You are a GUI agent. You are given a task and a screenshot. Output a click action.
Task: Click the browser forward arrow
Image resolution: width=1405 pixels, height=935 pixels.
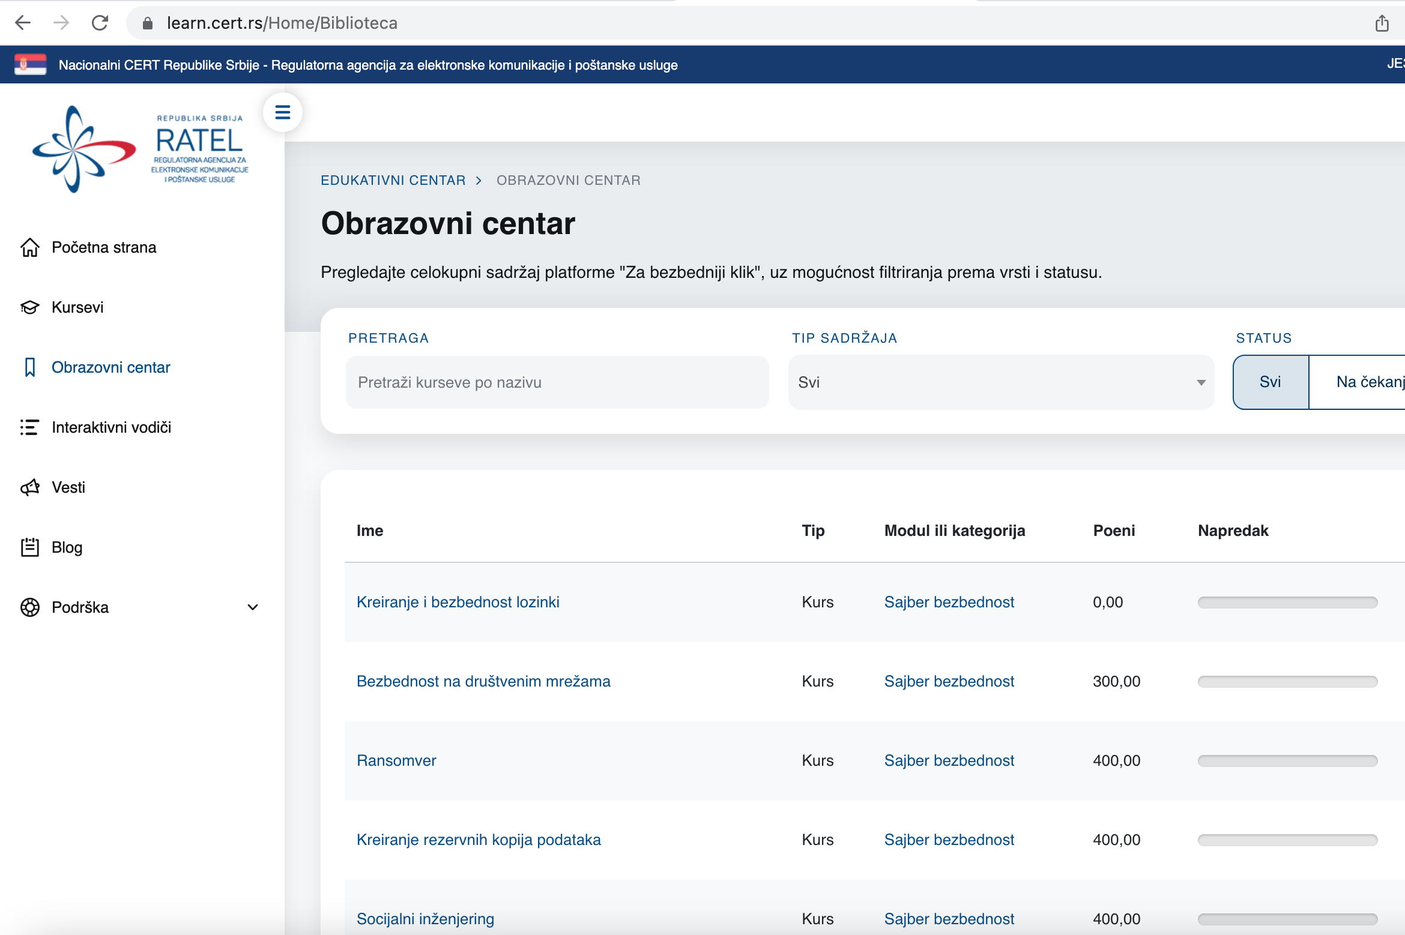point(61,23)
